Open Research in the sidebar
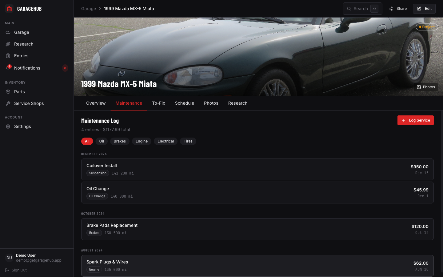This screenshot has height=277, width=443. pyautogui.click(x=37, y=44)
